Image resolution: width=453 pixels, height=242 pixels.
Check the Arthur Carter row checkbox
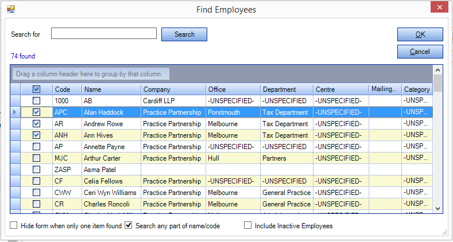[36, 158]
